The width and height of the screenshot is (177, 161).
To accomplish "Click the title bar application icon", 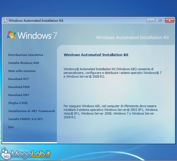I will [x=5, y=20].
